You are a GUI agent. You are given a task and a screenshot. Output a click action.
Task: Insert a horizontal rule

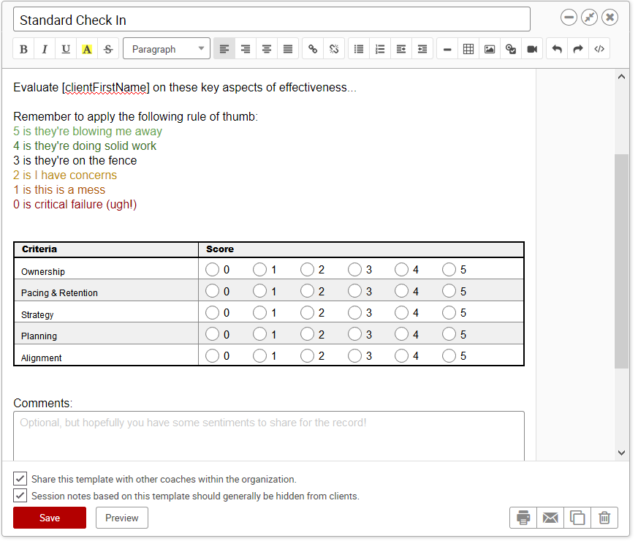coord(447,49)
